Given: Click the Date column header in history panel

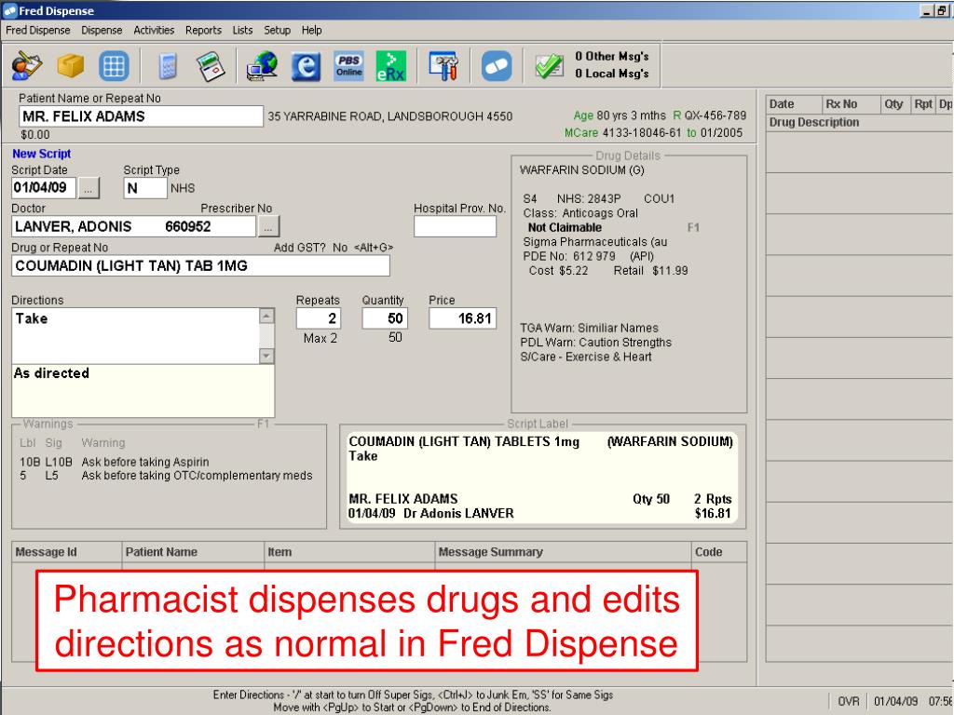Looking at the screenshot, I should [x=794, y=104].
